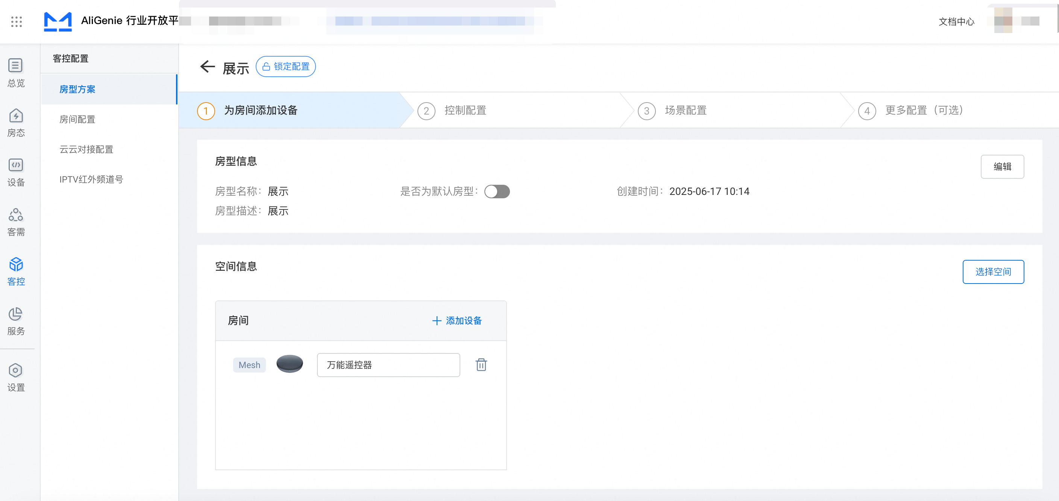
Task: Click the AliGenie logo
Action: (x=58, y=21)
